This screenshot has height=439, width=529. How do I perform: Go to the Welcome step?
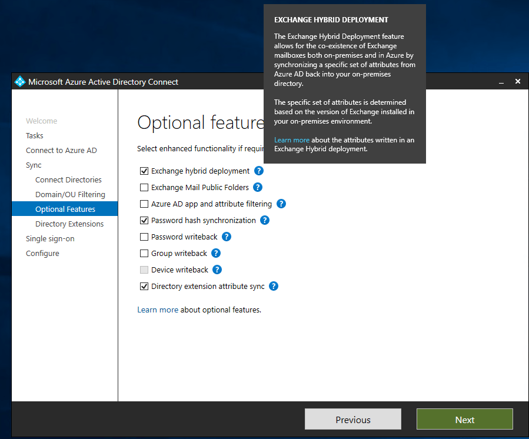42,121
